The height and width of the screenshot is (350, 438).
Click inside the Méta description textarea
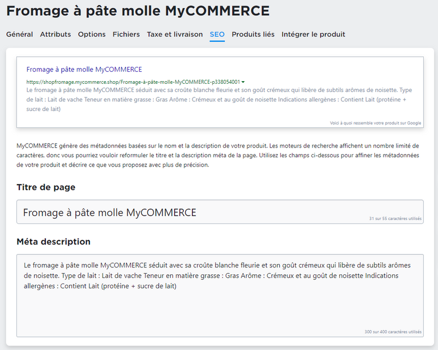pos(220,296)
